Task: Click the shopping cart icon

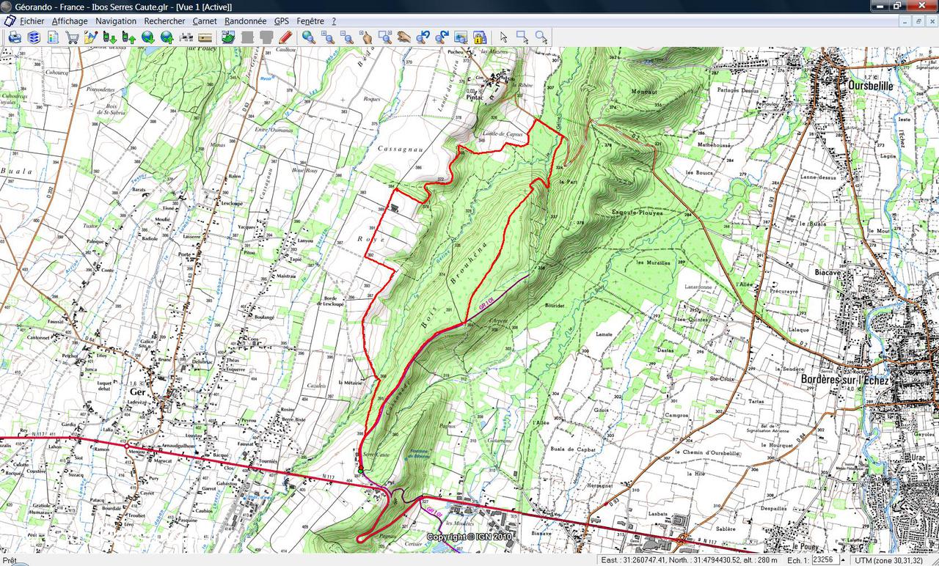Action: click(x=72, y=37)
